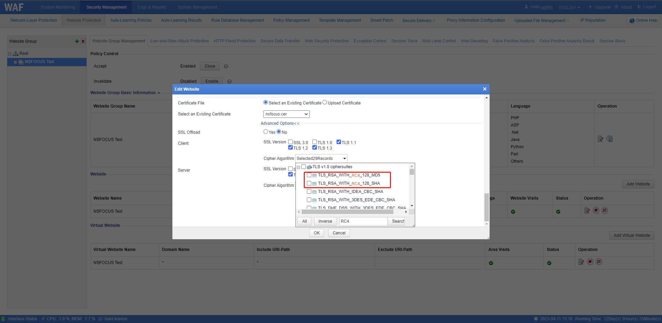
Task: Open the client Cipher Algorithm dropdown
Action: point(321,159)
